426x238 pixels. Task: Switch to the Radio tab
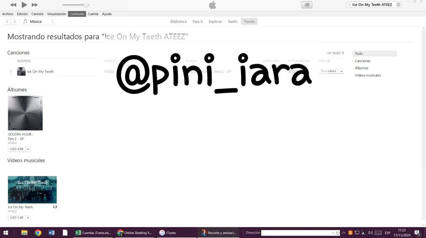coord(233,22)
